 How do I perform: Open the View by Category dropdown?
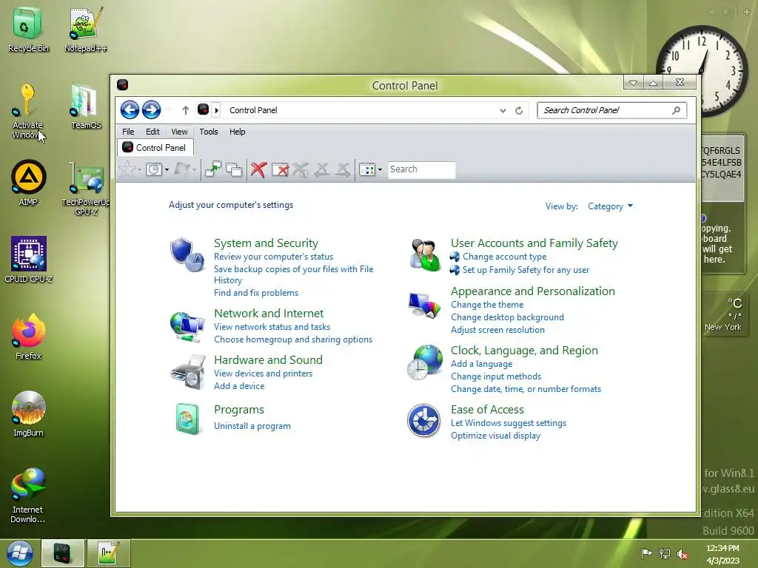tap(610, 206)
